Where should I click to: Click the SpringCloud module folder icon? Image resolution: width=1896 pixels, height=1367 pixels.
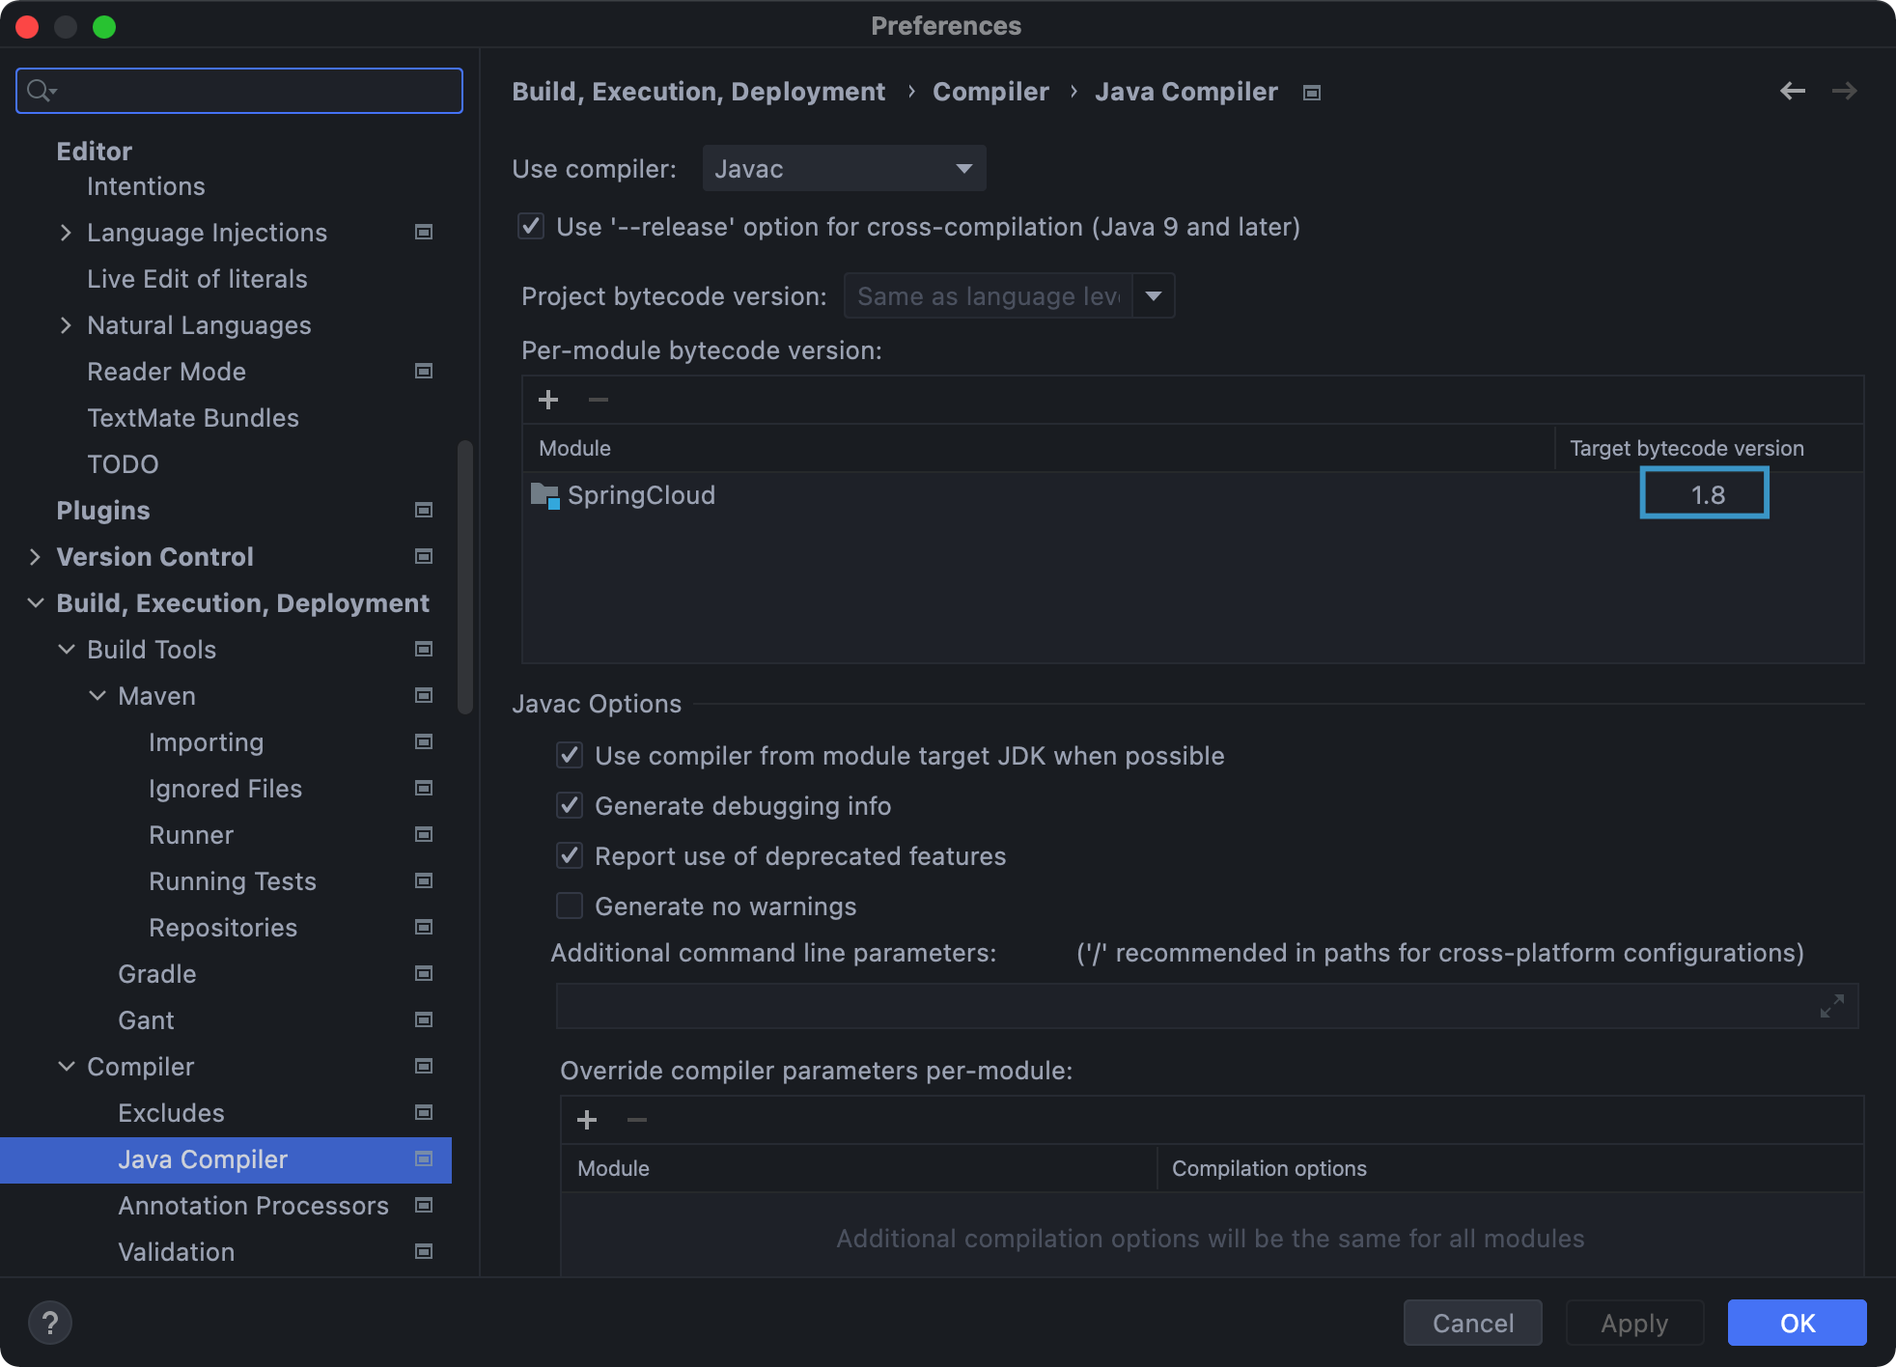click(544, 496)
